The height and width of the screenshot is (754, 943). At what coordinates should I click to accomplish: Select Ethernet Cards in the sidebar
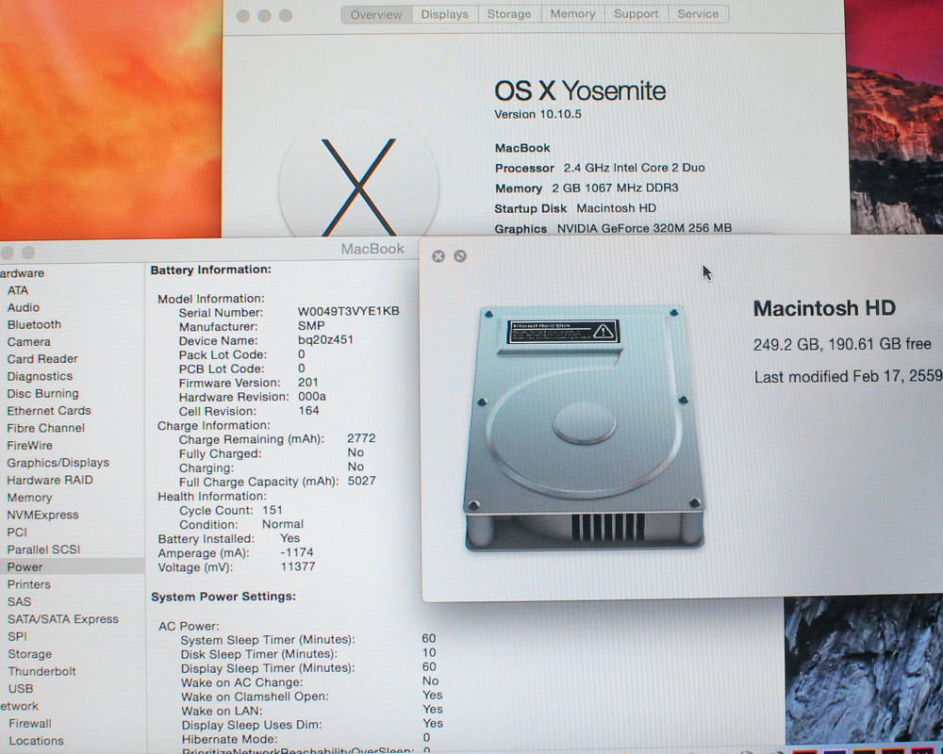(x=49, y=411)
